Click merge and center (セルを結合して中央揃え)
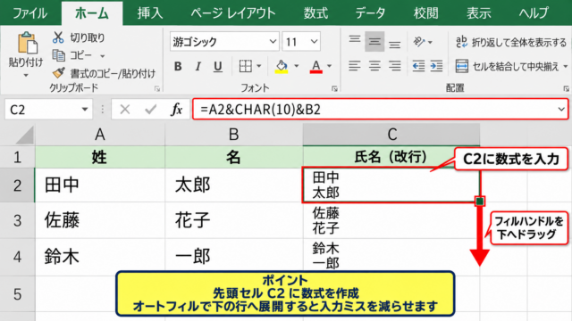Viewport: 572px width, 321px height. pyautogui.click(x=507, y=66)
